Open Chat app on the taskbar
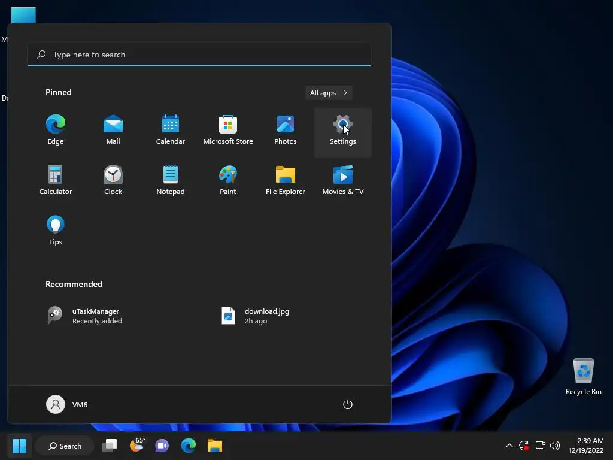Image resolution: width=613 pixels, height=460 pixels. pyautogui.click(x=162, y=446)
